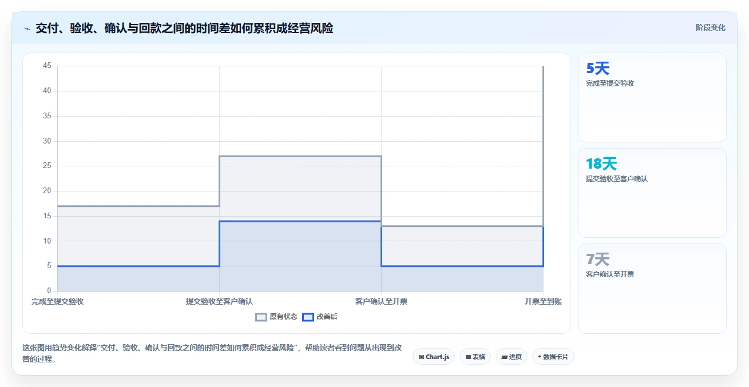Click the y-axis value 25

(x=47, y=166)
